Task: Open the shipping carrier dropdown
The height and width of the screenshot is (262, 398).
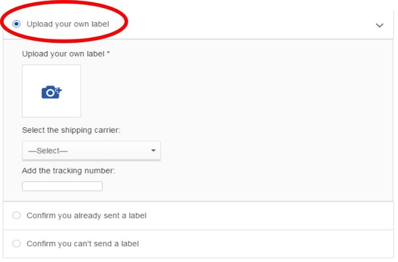Action: (91, 151)
